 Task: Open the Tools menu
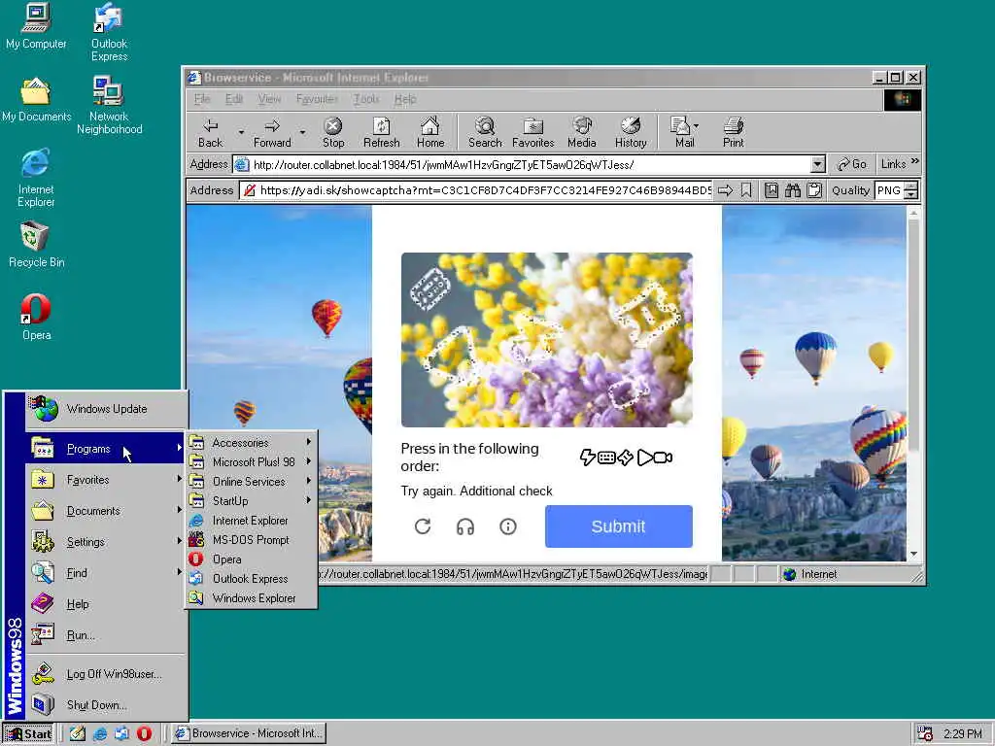click(366, 99)
